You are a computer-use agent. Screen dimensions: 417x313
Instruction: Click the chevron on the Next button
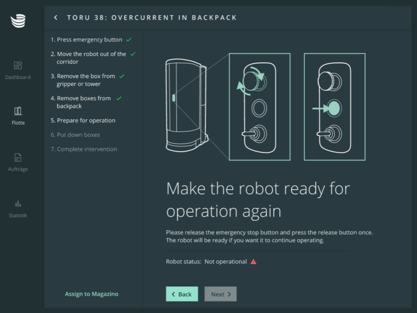[229, 294]
